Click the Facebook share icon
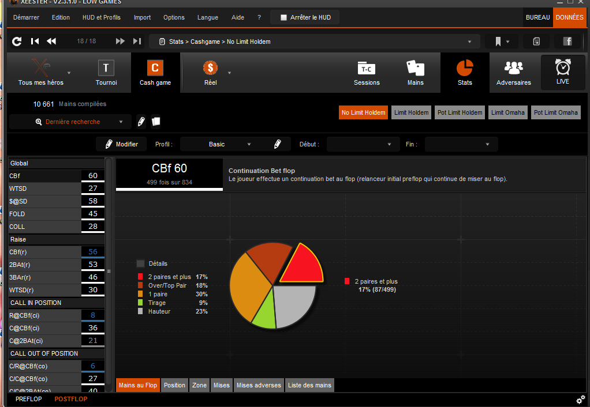Screen dimensions: 590x407 click(x=567, y=42)
